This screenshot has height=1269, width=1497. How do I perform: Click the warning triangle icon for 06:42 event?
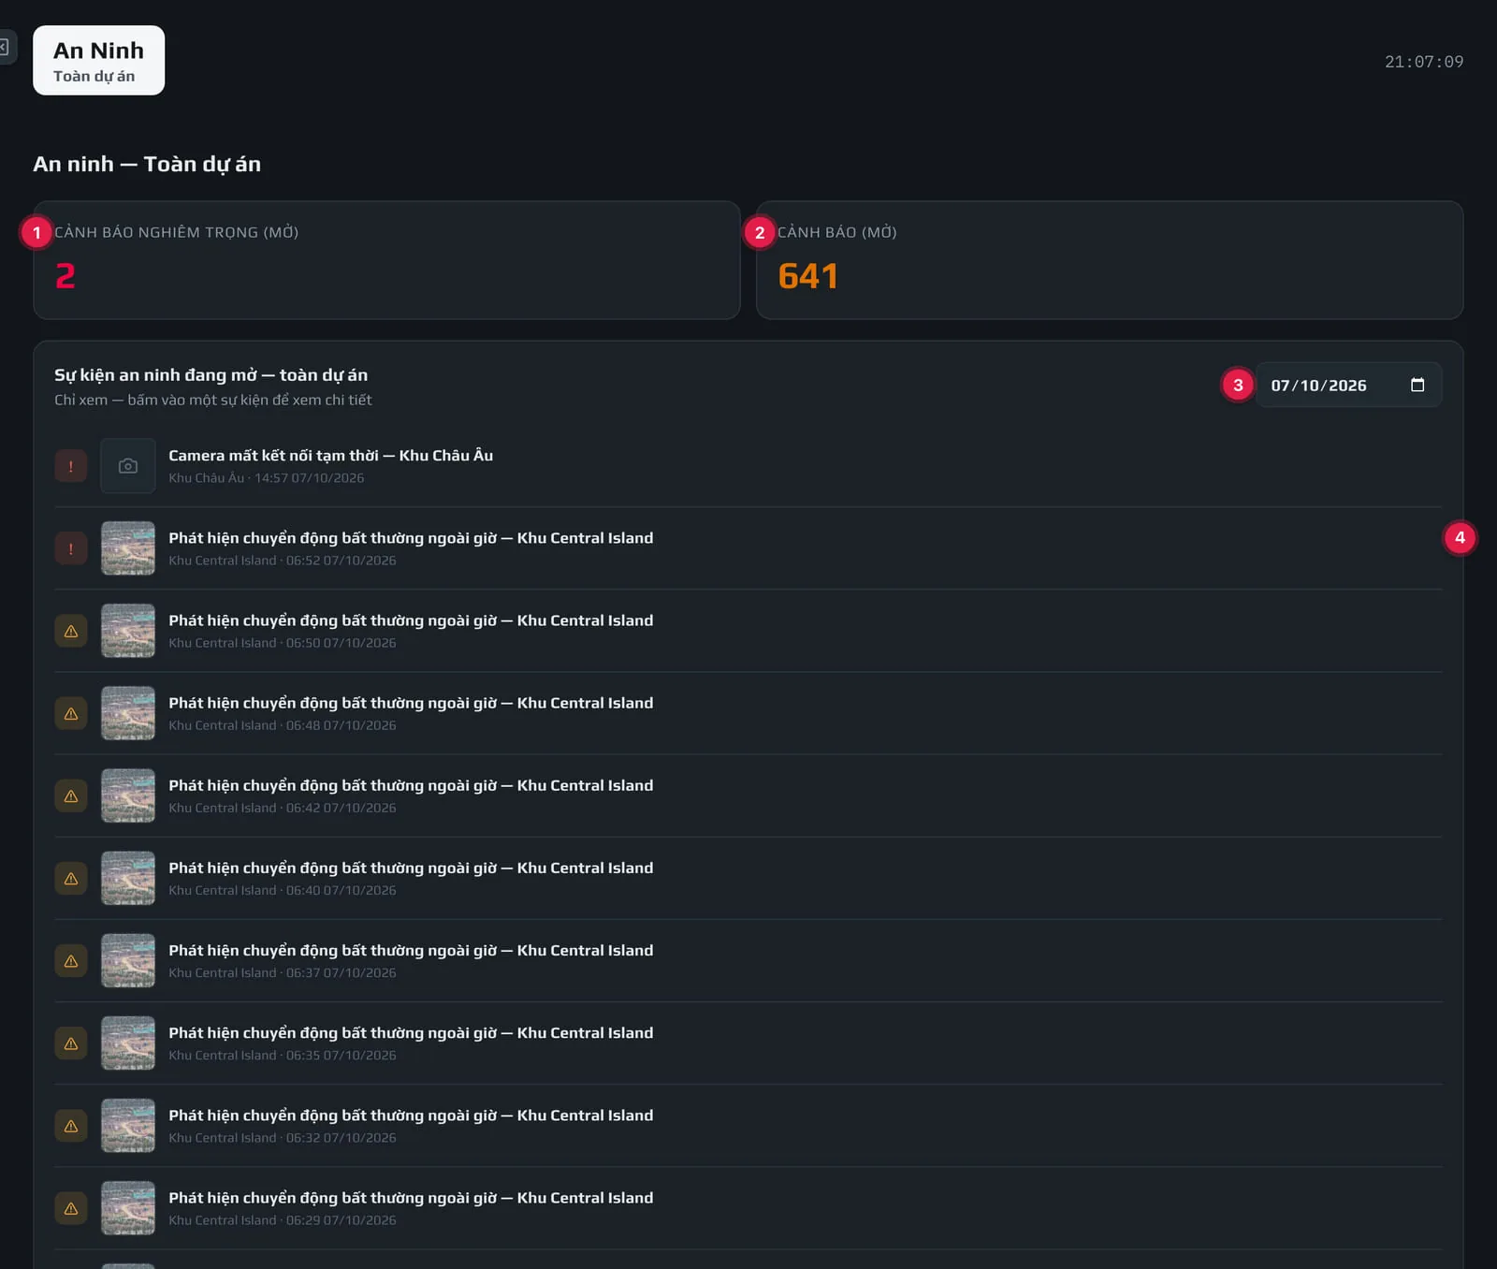tap(71, 795)
